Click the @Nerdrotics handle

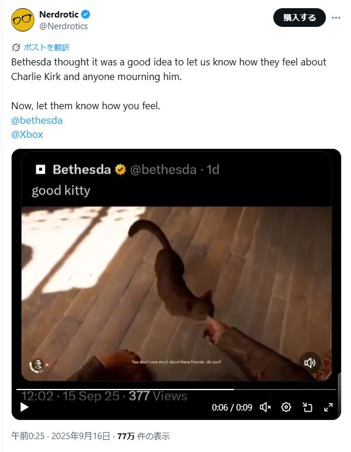[64, 26]
